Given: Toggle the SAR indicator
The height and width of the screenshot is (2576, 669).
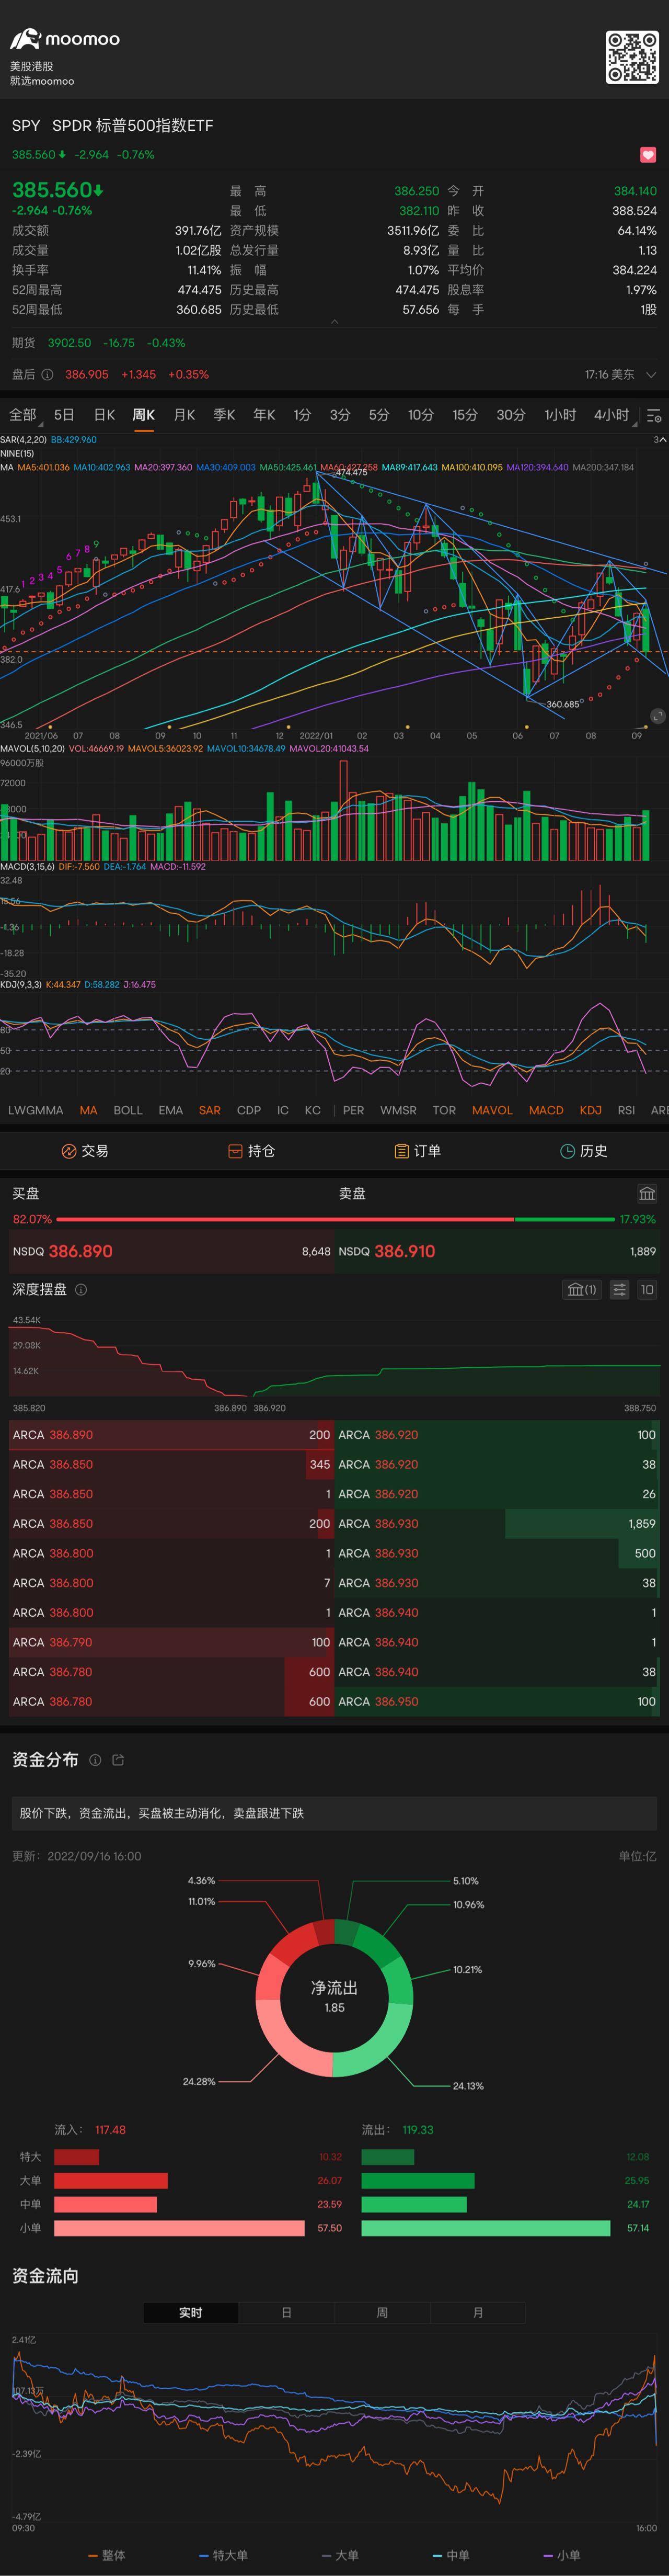Looking at the screenshot, I should (210, 1110).
